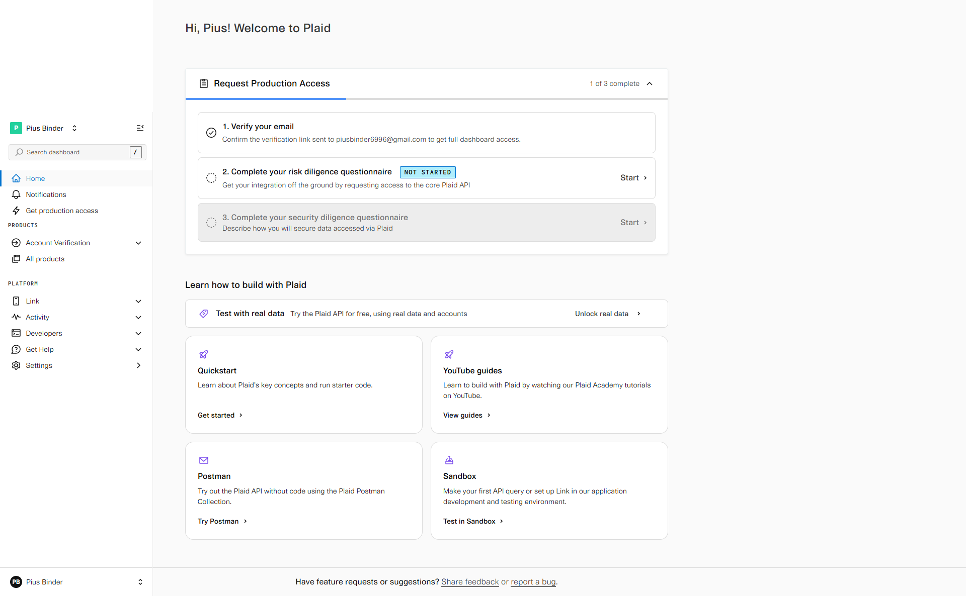
Task: Click the completed checkmark for Verify your email
Action: click(x=211, y=133)
